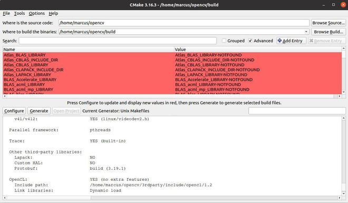
Task: Click the Configure button
Action: click(14, 111)
